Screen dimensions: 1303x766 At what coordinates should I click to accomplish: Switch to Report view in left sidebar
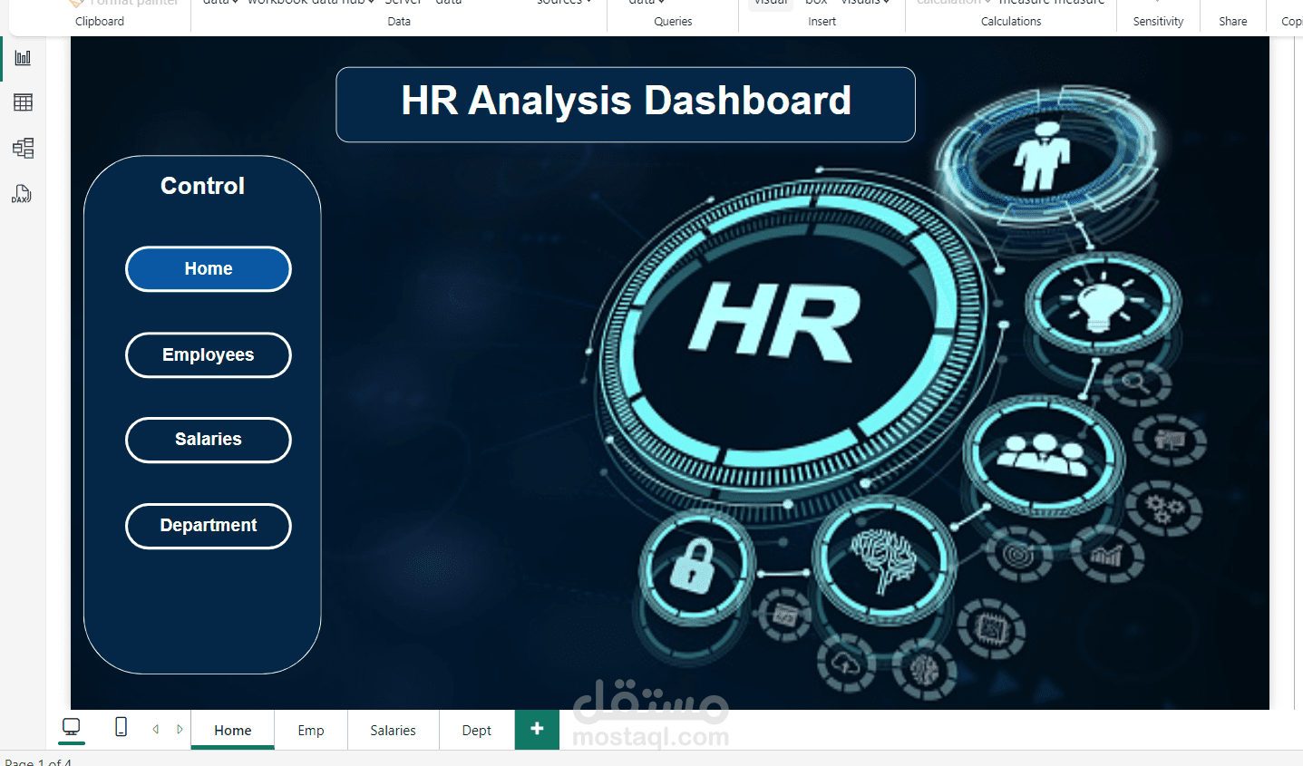click(23, 57)
